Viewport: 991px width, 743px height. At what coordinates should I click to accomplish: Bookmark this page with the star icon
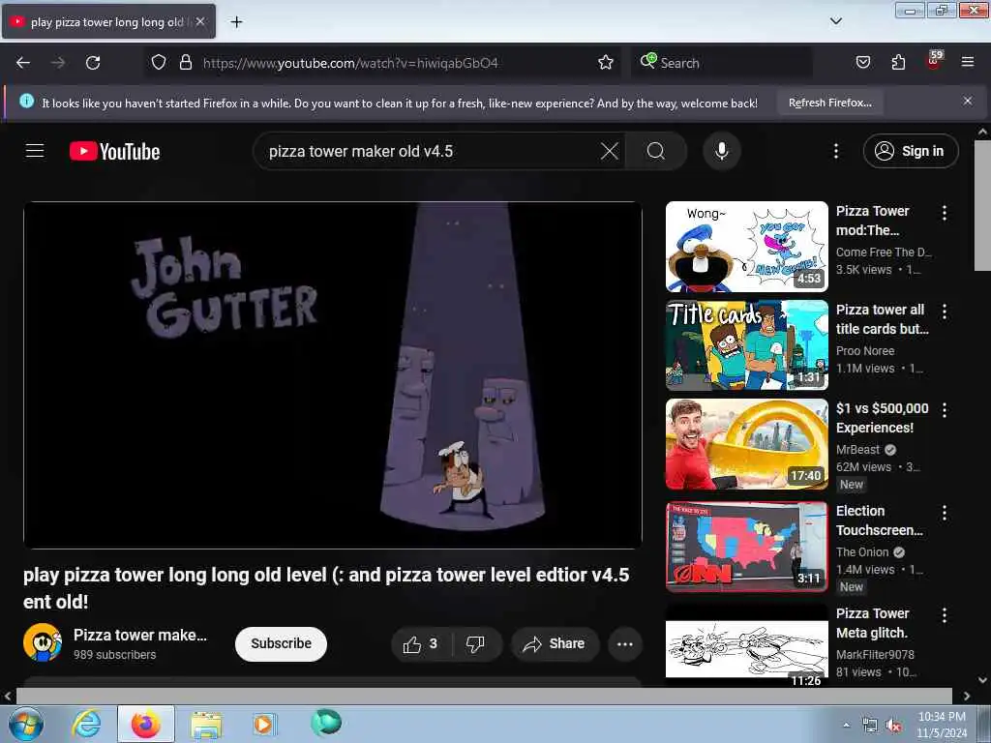click(606, 63)
